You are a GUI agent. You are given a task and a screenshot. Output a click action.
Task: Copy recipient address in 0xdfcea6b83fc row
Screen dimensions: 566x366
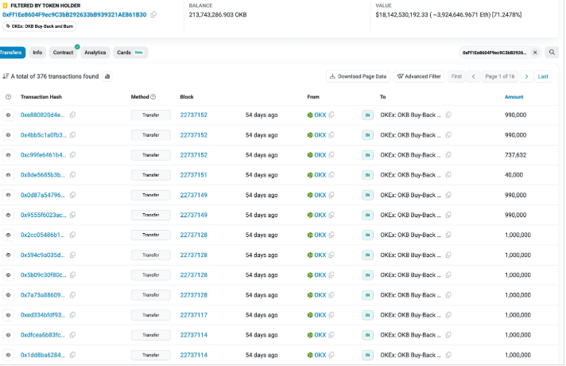[448, 335]
